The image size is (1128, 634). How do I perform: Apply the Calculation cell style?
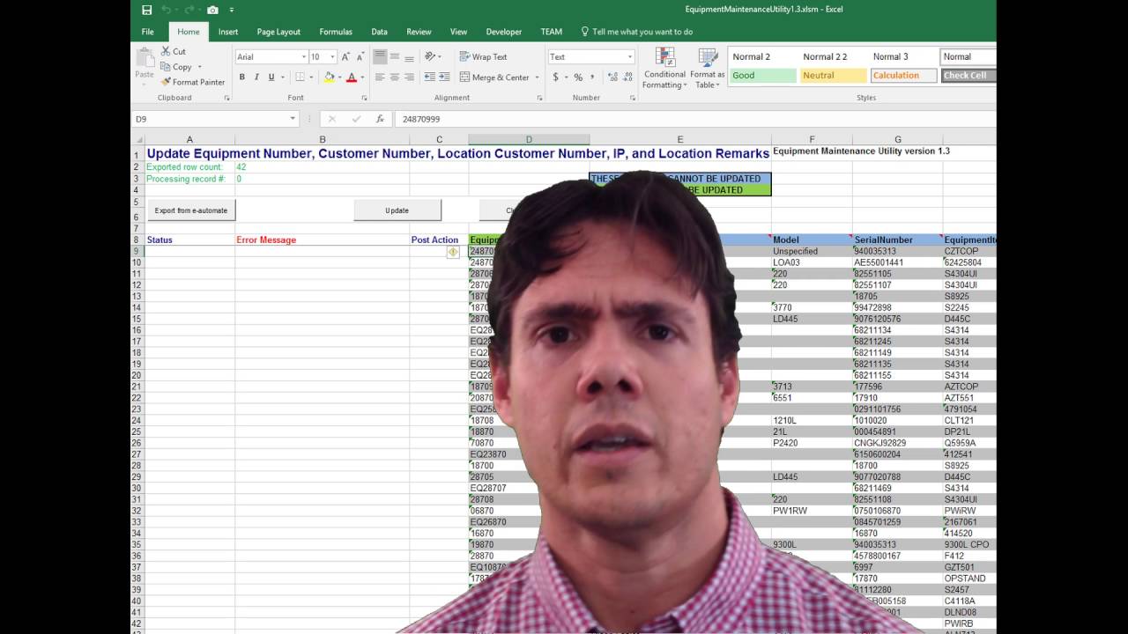(x=903, y=76)
